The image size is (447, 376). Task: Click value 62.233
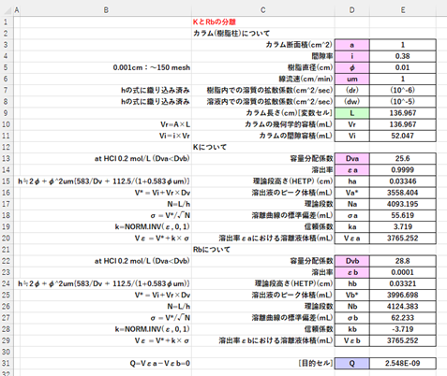[x=403, y=318]
